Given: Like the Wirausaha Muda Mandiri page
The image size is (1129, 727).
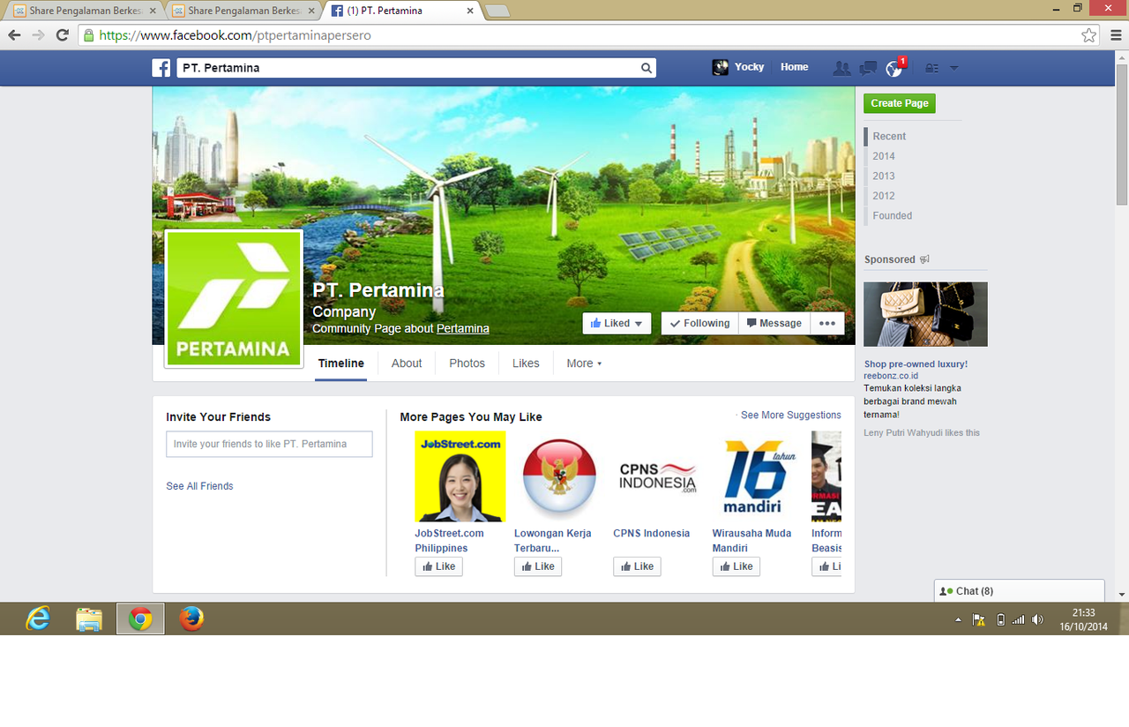Looking at the screenshot, I should 736,566.
